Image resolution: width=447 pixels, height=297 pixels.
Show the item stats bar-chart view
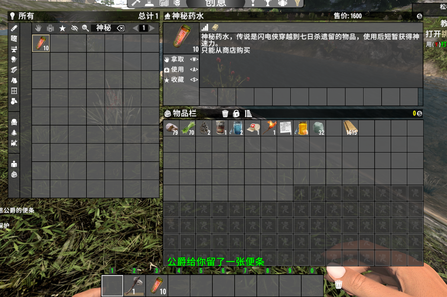pos(205,28)
